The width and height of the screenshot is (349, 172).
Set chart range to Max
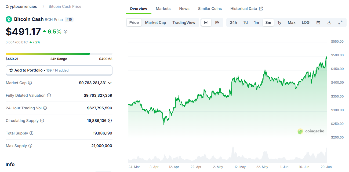(x=292, y=23)
